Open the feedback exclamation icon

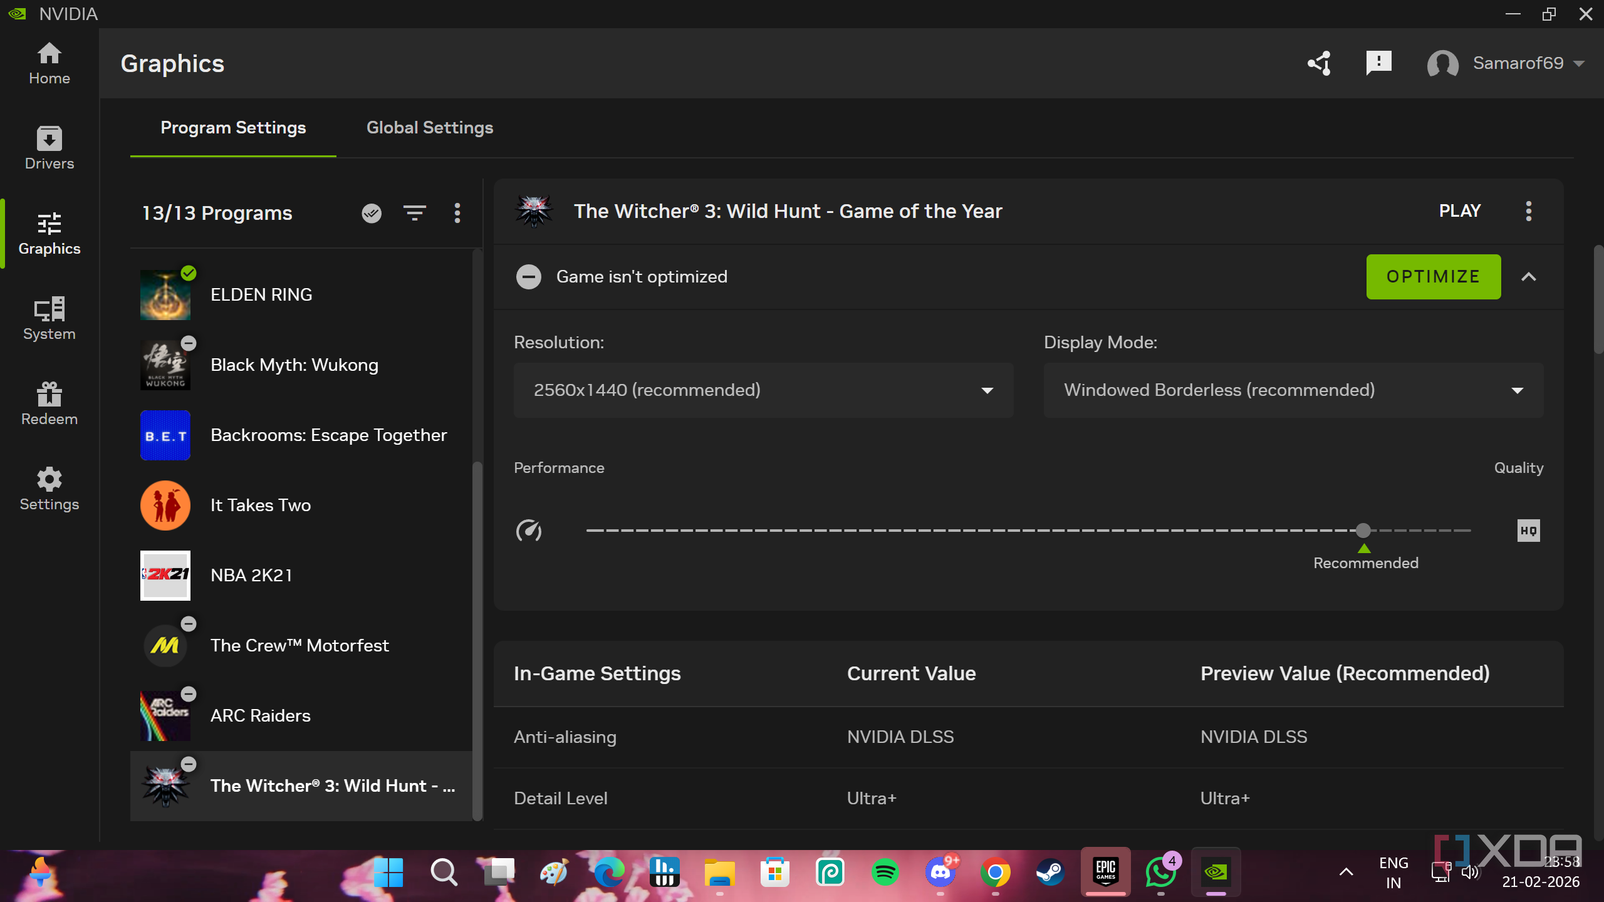pos(1378,63)
